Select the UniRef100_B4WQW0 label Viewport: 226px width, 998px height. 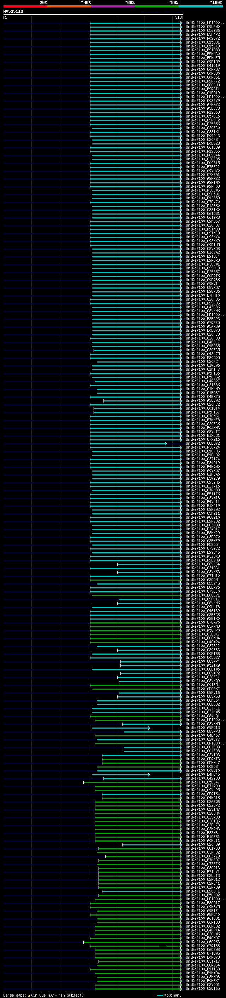(202, 467)
